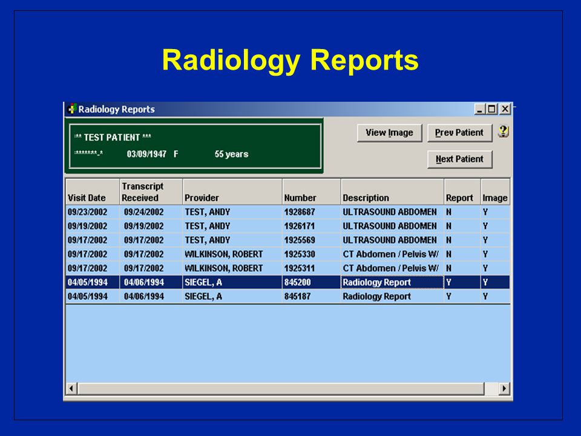
Task: Click TEST, ANDY in the 1928687 row
Action: coord(208,212)
